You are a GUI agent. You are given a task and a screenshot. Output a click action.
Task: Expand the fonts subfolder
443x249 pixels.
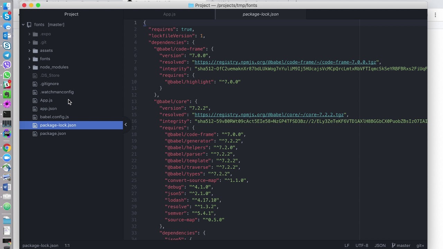click(x=29, y=59)
